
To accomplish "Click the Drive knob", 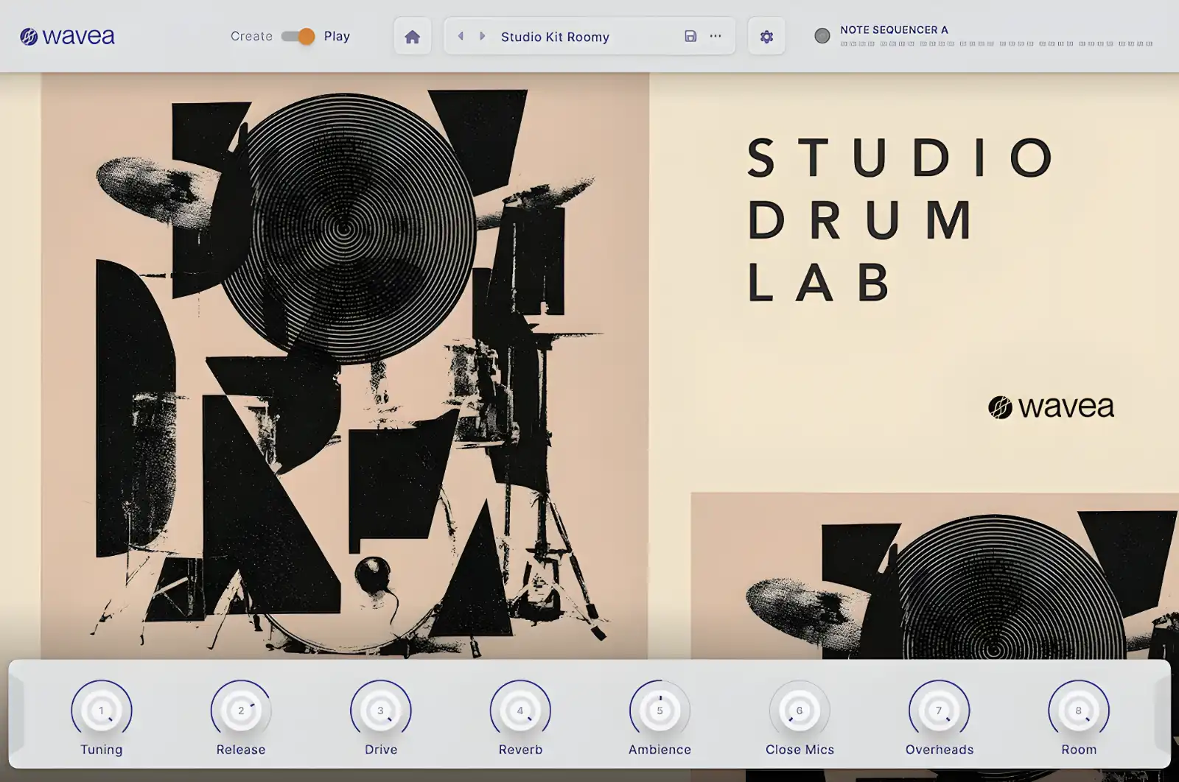I will pos(381,710).
